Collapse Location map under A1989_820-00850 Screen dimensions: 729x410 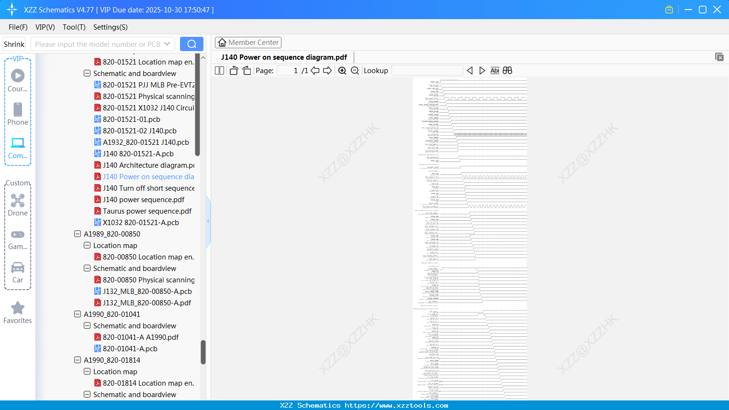coord(87,245)
